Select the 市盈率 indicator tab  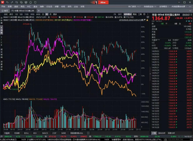(7, 133)
